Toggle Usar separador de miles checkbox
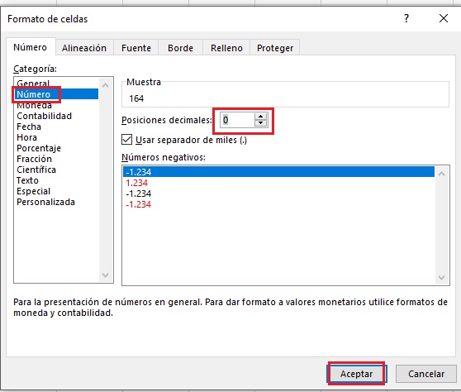 [126, 140]
